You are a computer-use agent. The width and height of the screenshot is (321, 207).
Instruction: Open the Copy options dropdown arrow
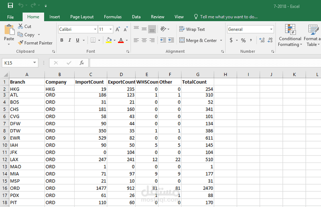pyautogui.click(x=39, y=34)
